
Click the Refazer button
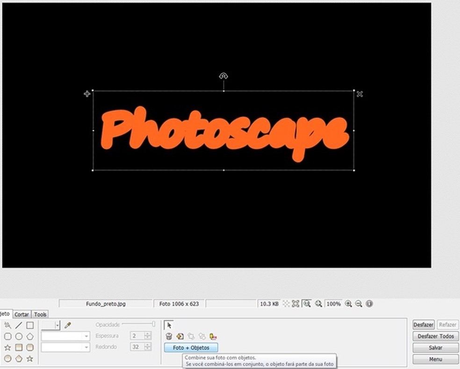click(x=448, y=325)
